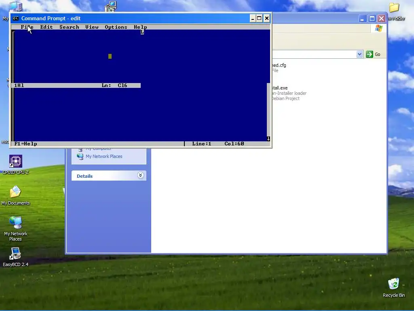
Task: Select the .exe installer file in Explorer
Action: click(289, 93)
